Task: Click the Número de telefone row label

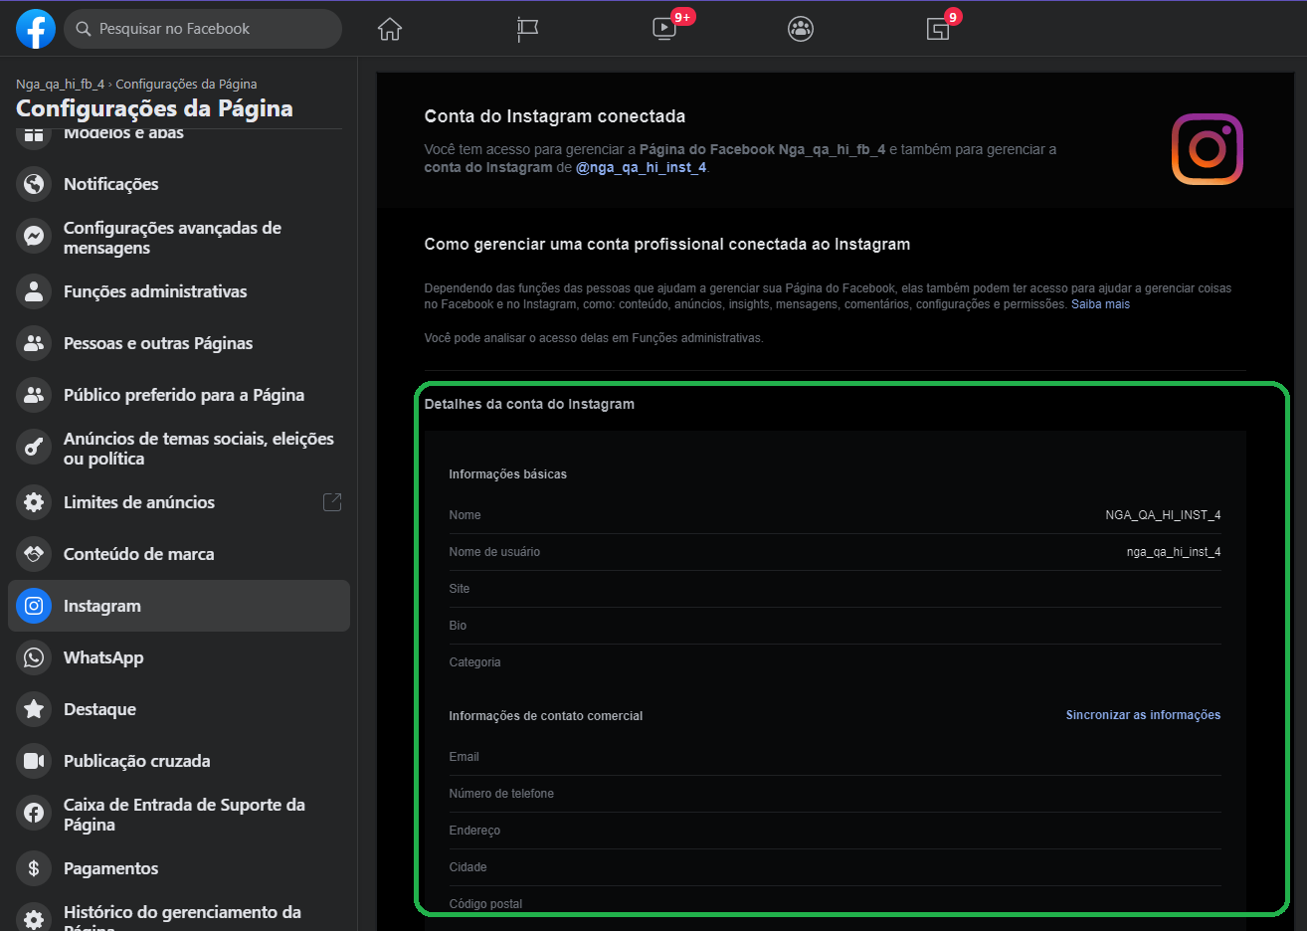Action: tap(501, 794)
